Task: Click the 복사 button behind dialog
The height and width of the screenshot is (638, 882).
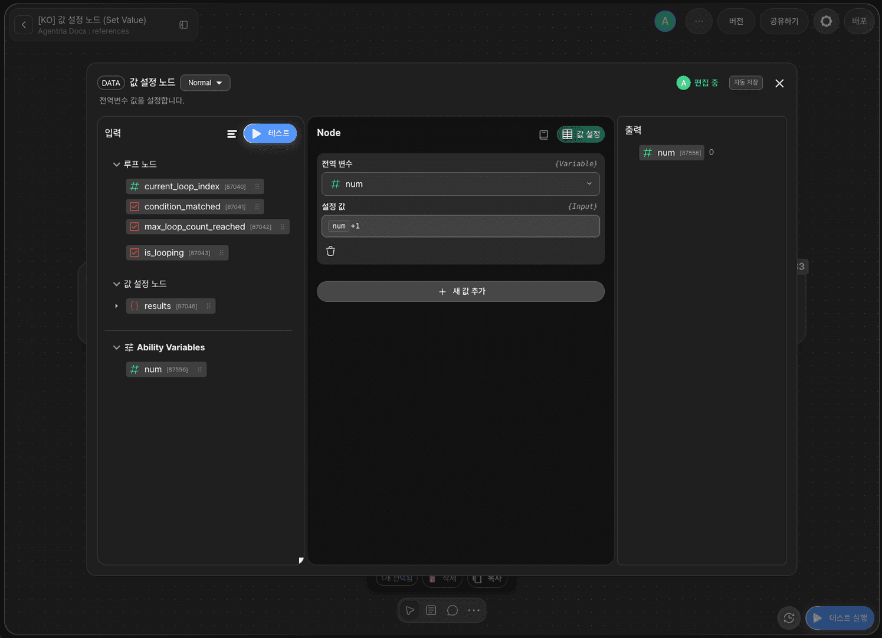Action: point(487,579)
